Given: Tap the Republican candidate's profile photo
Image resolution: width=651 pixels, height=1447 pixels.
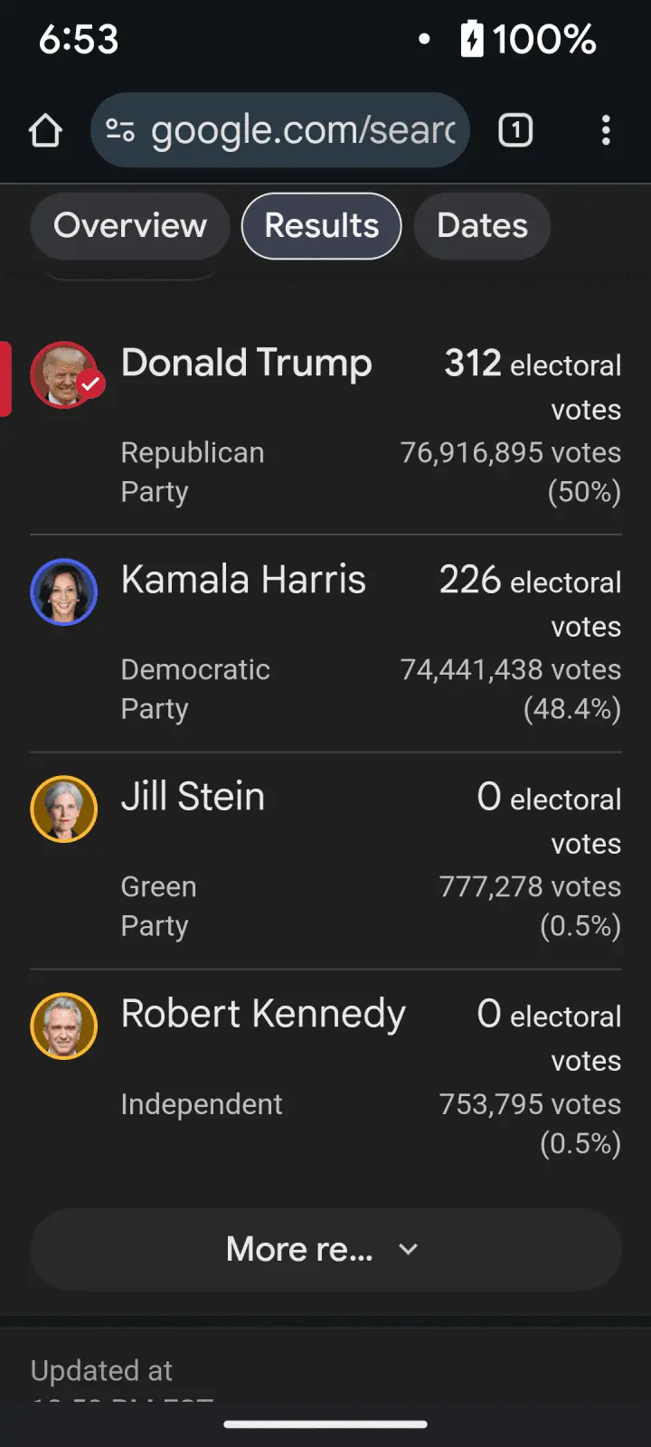Looking at the screenshot, I should tap(63, 375).
